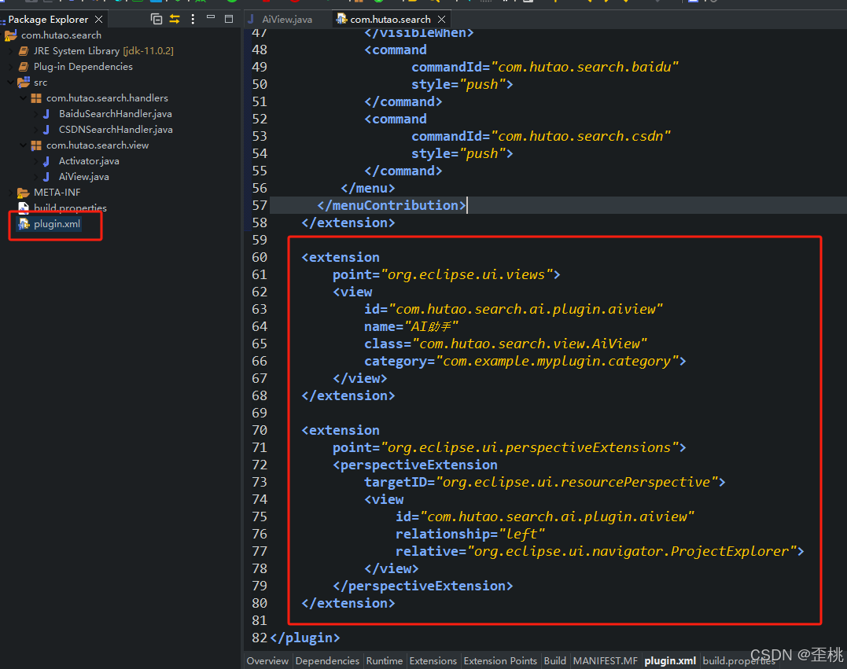
Task: Maximize the Package Explorer panel
Action: pos(229,19)
